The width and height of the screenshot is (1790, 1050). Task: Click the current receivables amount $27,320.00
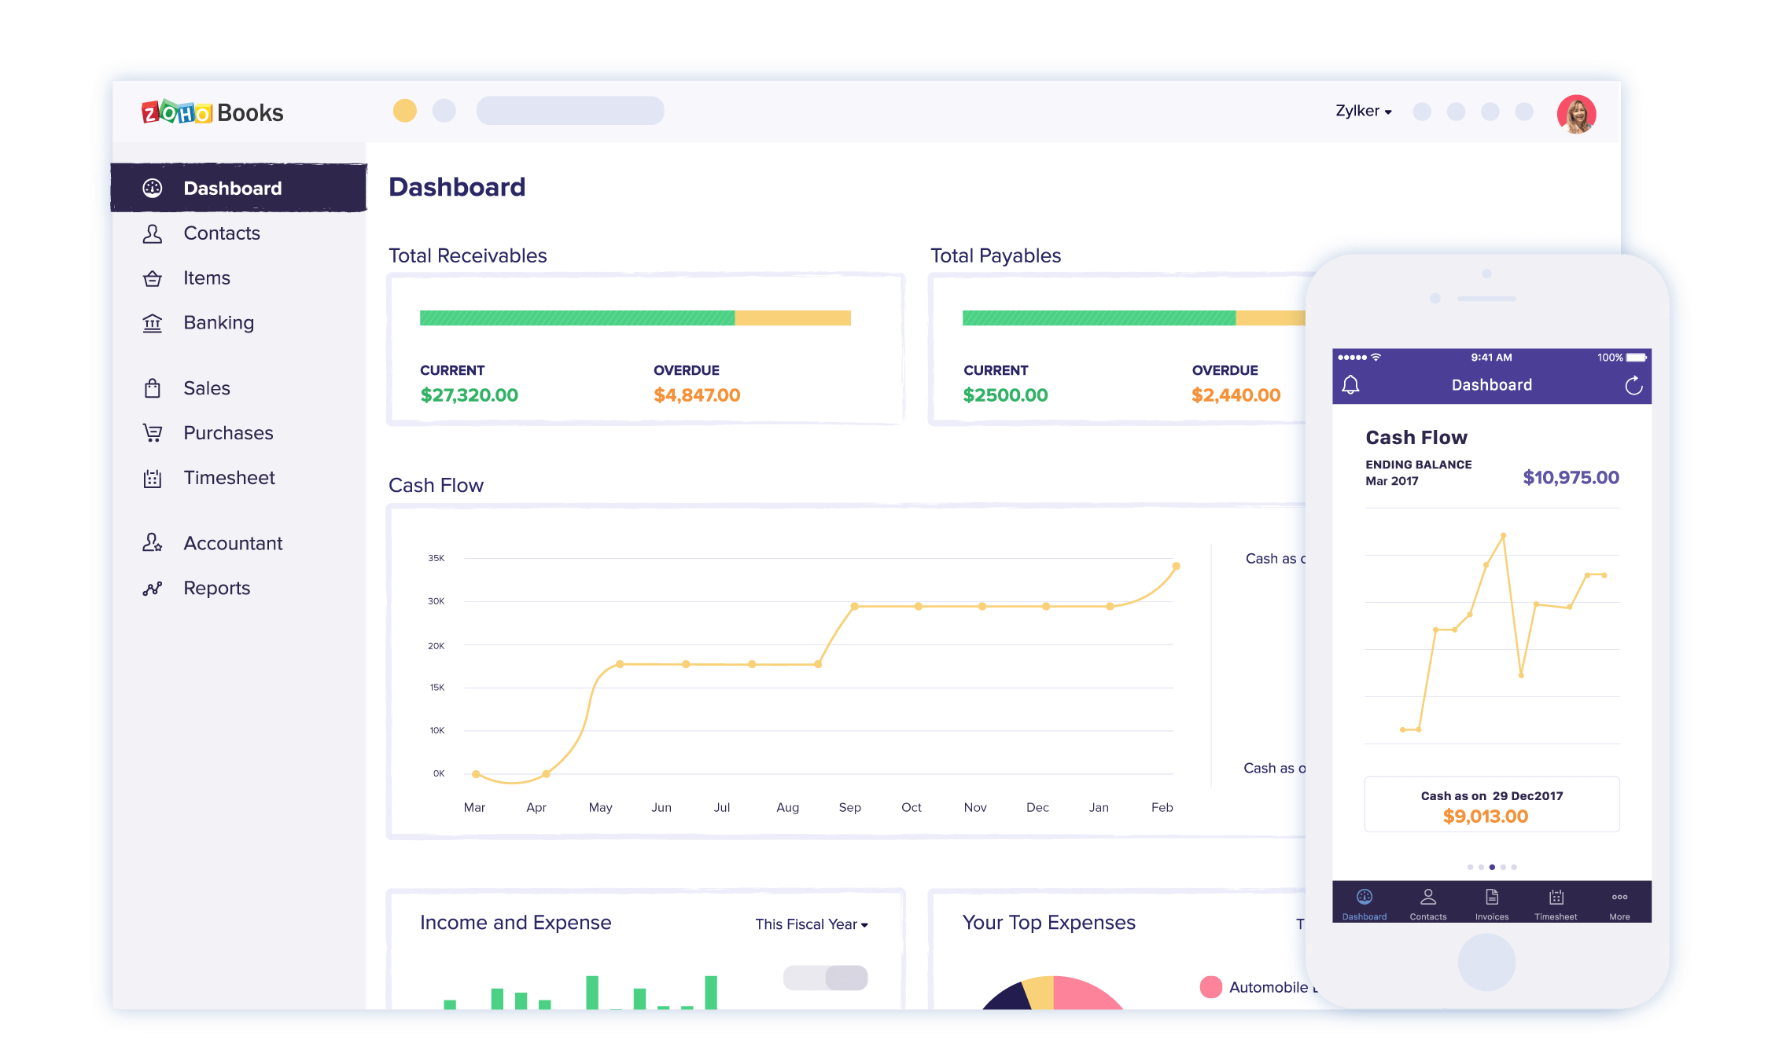point(470,395)
